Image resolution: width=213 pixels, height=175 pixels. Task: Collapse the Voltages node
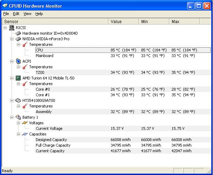point(18,123)
